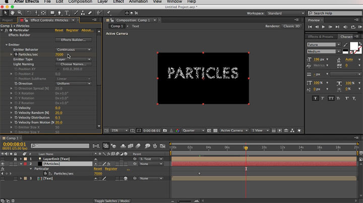Click the red label color of PArticles layer
Viewport: 363px width, 203px height.
[x=25, y=164]
